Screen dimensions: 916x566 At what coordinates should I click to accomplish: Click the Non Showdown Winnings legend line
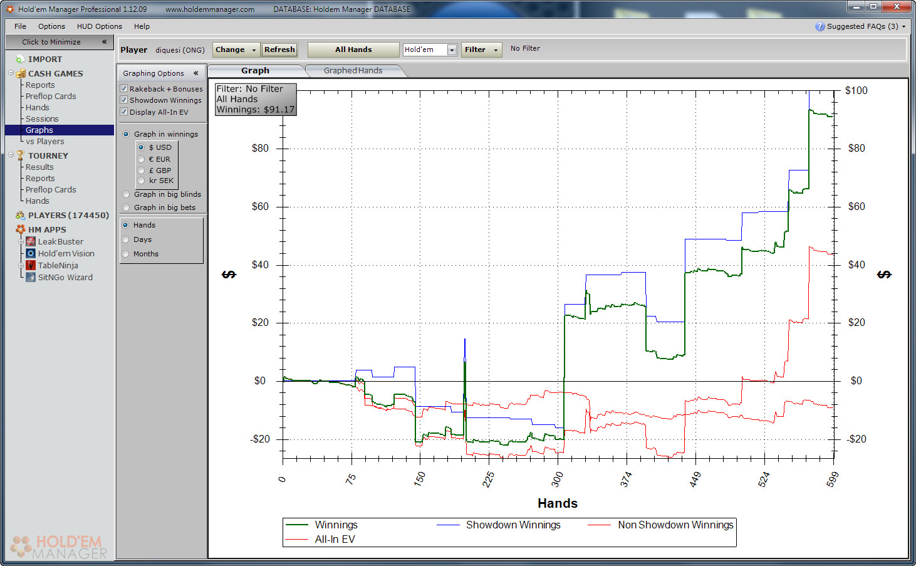pos(599,525)
